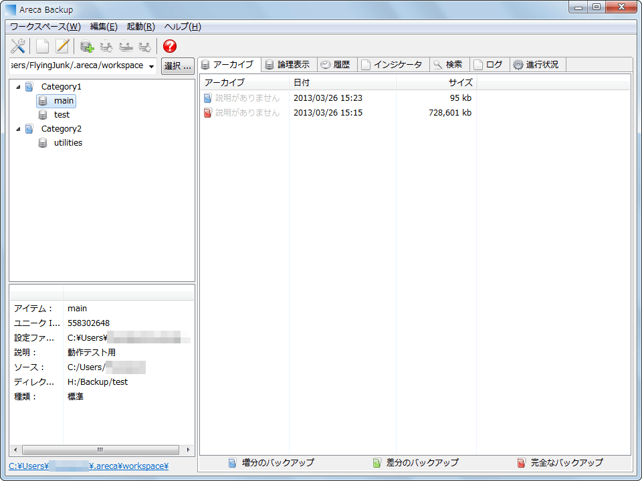Click the 728,601 kb size cell
Viewport: 642px width, 481px height.
[450, 113]
